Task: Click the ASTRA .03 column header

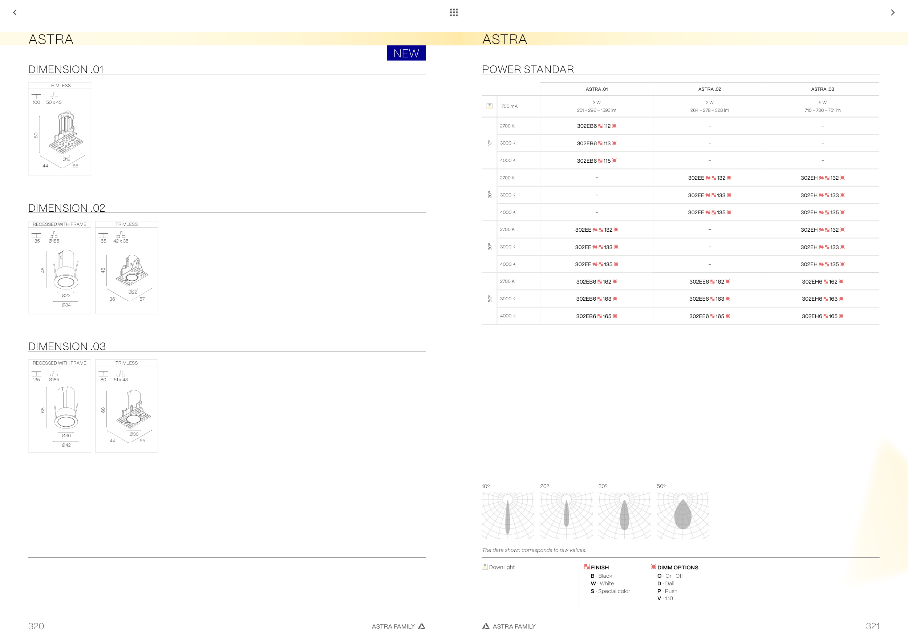Action: click(x=822, y=89)
